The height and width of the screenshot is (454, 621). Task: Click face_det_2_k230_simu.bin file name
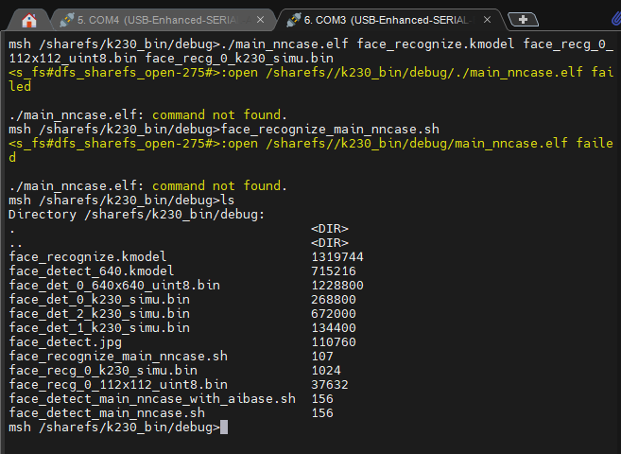tap(99, 314)
